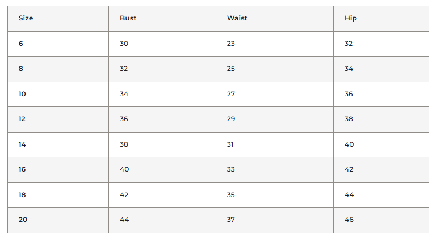Click waist value 29 for size 12
The height and width of the screenshot is (239, 432).
tap(231, 119)
